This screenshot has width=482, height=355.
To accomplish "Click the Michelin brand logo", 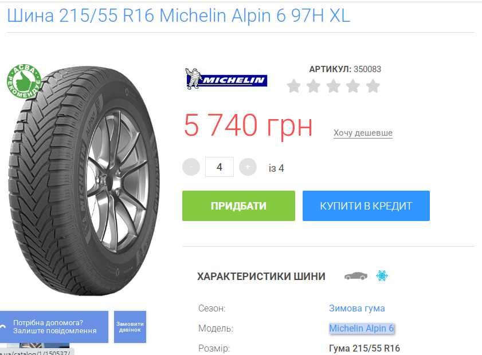I will coord(226,78).
